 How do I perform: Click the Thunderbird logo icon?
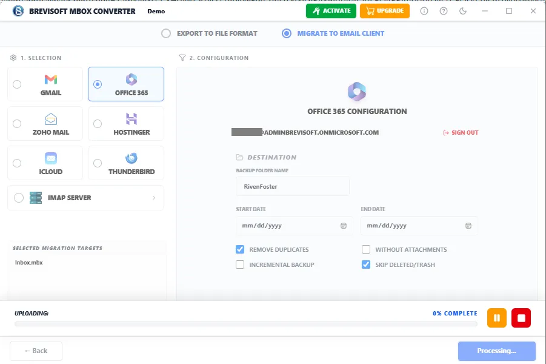click(x=132, y=158)
